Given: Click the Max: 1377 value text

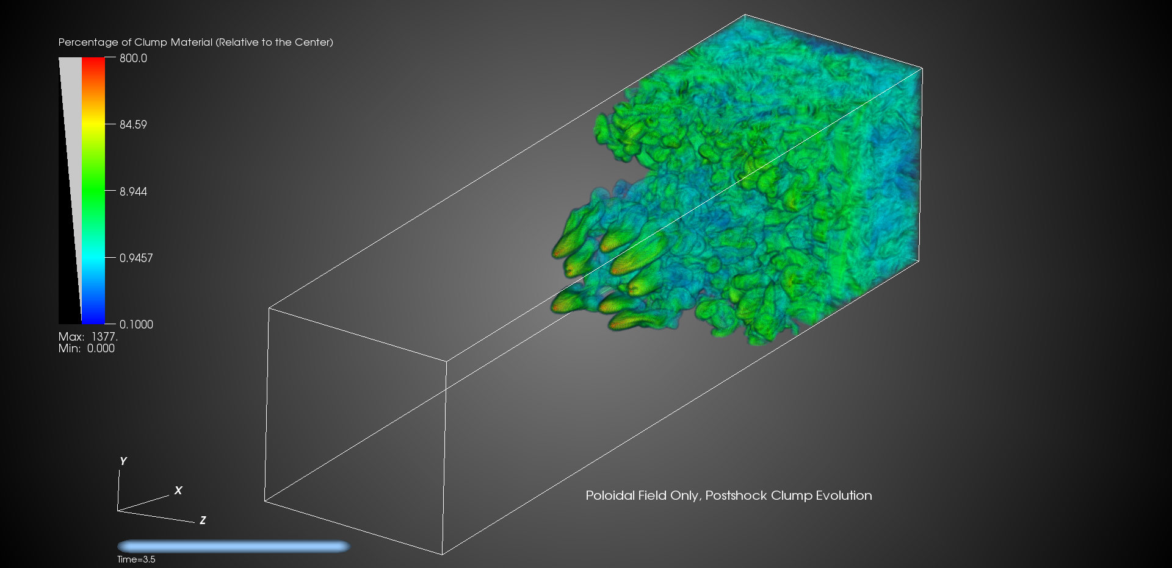Looking at the screenshot, I should click(88, 337).
